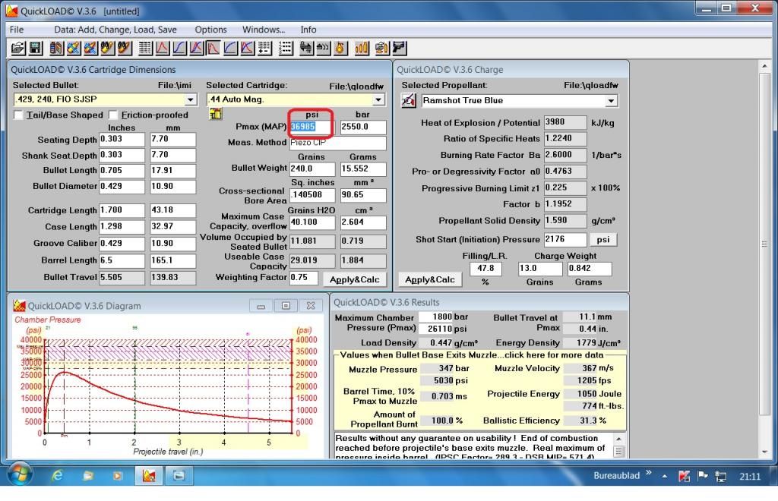The height and width of the screenshot is (501, 778).
Task: Click the numbered list toolbar icon
Action: [286, 48]
